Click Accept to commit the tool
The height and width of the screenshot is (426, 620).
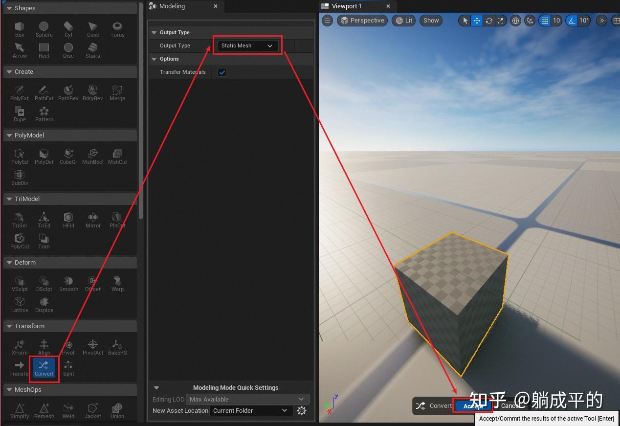pos(473,406)
